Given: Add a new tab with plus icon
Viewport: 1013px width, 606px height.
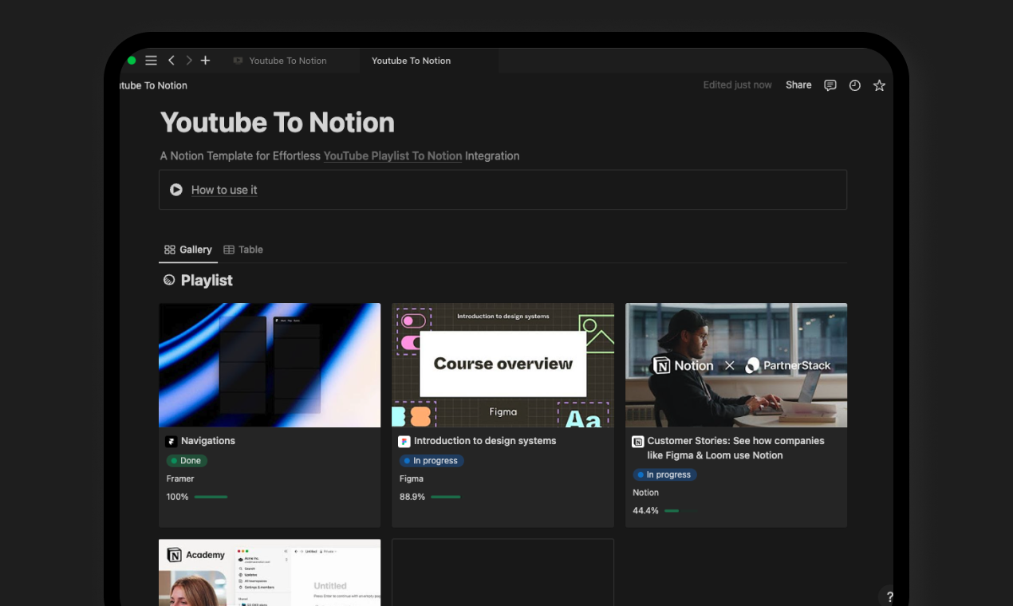Looking at the screenshot, I should [205, 61].
